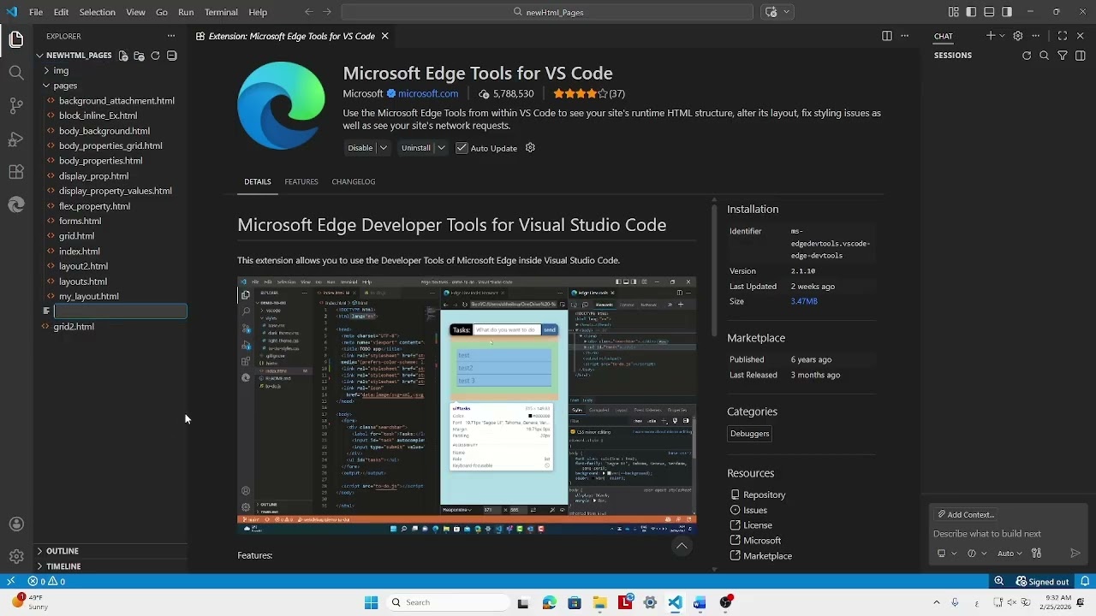Open Extensions view in activity bar
The width and height of the screenshot is (1096, 616).
pos(16,172)
